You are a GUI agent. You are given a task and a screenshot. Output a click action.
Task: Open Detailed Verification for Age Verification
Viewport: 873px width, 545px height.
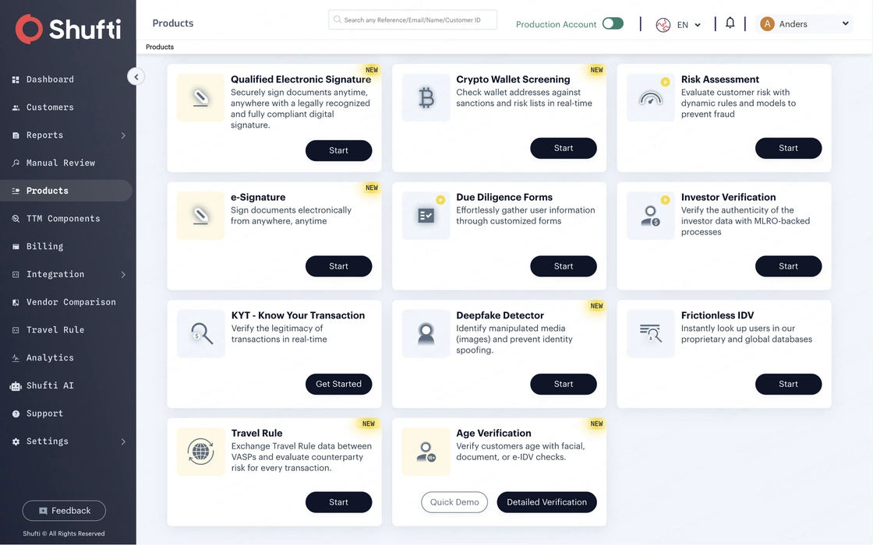point(546,502)
